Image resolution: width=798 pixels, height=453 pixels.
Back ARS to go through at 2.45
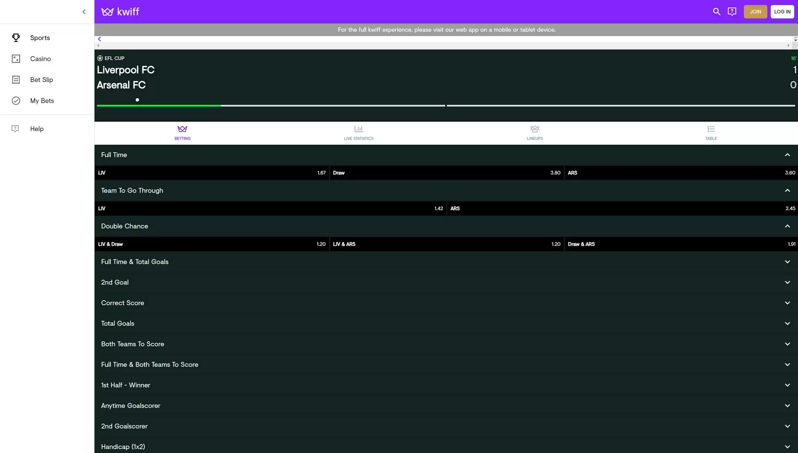(x=622, y=208)
